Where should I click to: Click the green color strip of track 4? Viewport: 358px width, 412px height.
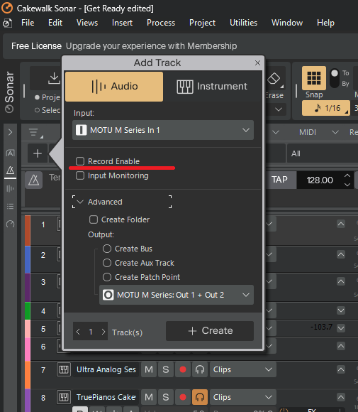28,311
